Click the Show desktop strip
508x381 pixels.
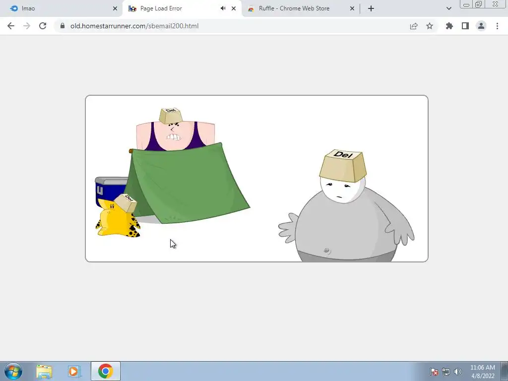pyautogui.click(x=505, y=371)
